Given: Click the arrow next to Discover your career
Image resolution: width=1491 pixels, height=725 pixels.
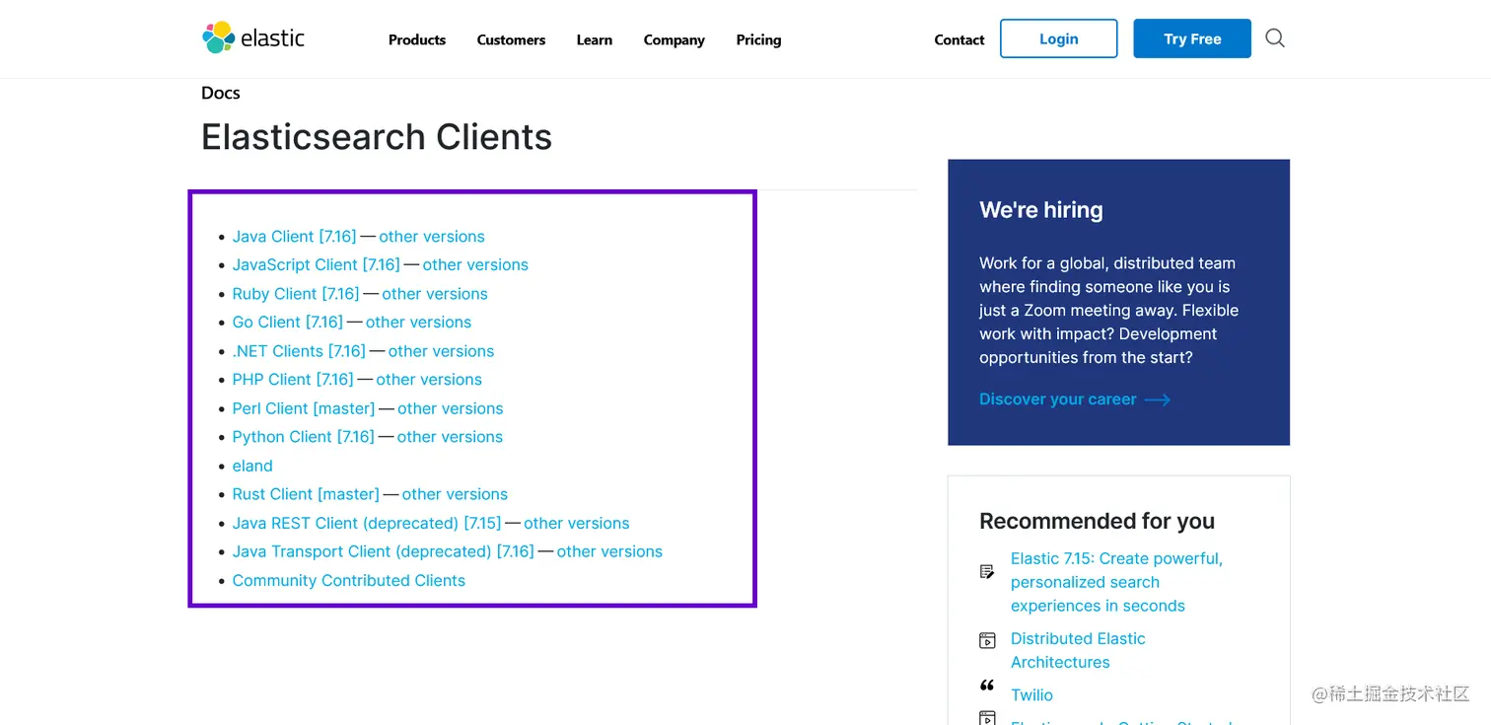Looking at the screenshot, I should (x=1158, y=399).
